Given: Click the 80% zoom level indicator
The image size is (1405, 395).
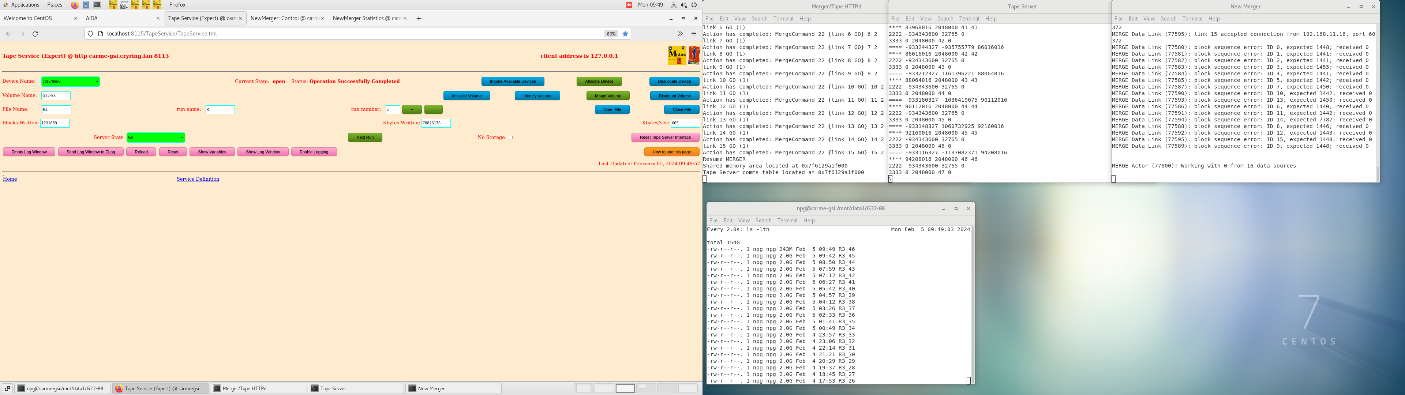Looking at the screenshot, I should pyautogui.click(x=611, y=34).
